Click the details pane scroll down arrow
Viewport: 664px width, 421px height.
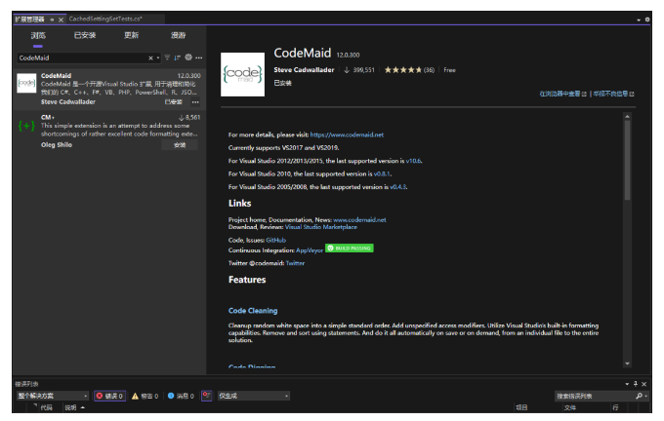pyautogui.click(x=627, y=364)
